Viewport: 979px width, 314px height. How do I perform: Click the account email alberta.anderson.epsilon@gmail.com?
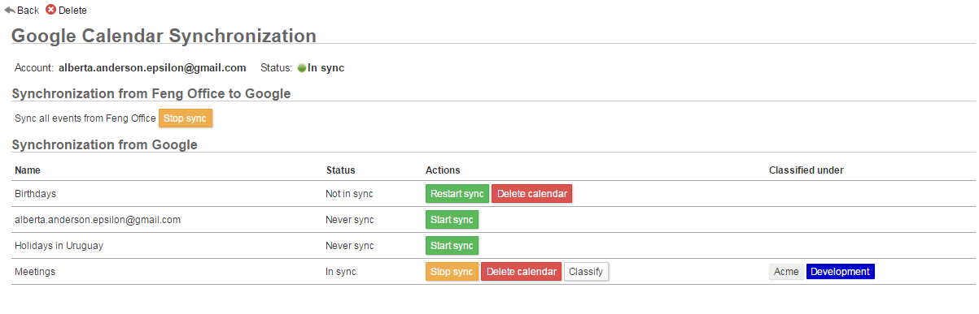(152, 67)
